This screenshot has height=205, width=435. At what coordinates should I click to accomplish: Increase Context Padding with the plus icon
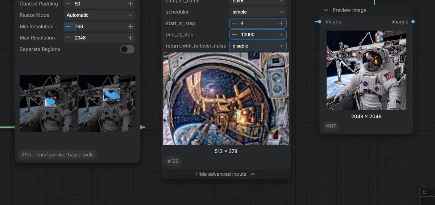tap(130, 4)
